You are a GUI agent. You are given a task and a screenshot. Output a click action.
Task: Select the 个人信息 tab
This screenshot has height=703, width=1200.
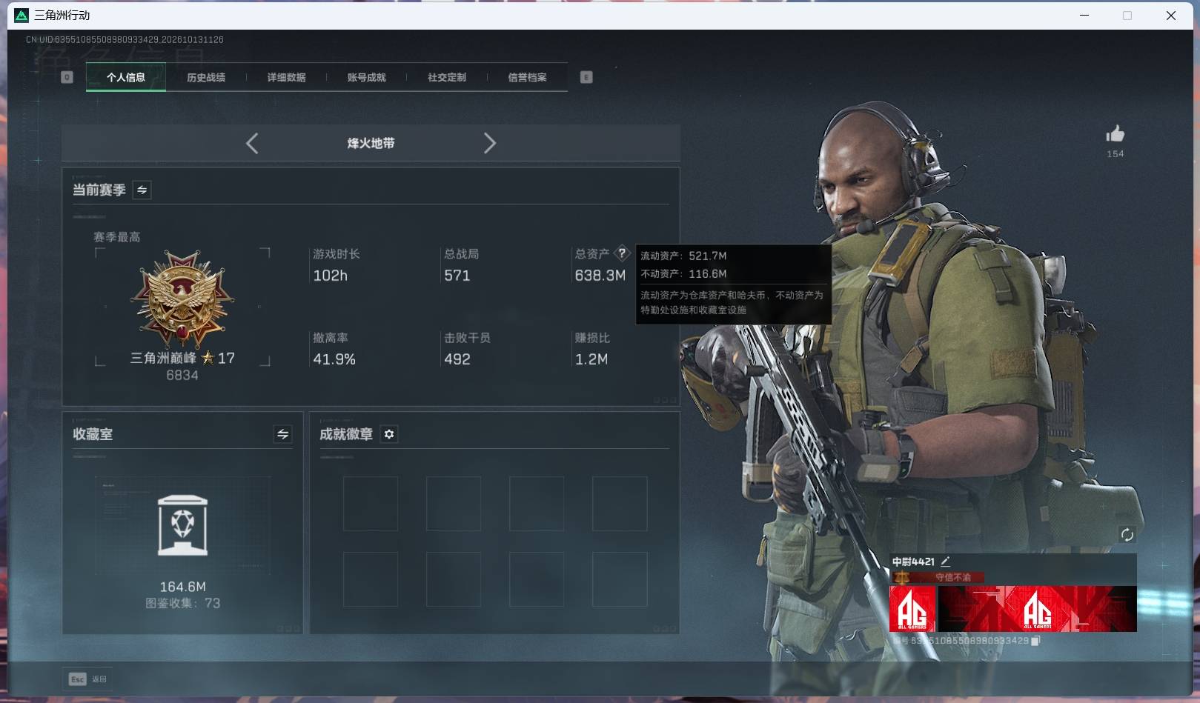point(126,77)
